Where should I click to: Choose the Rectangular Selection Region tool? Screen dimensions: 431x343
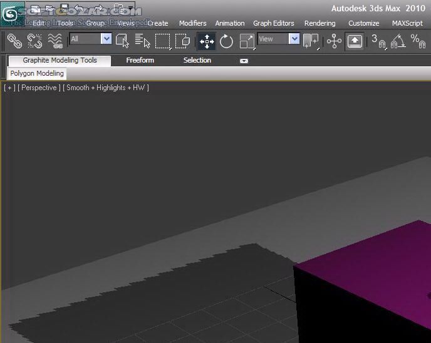[163, 41]
